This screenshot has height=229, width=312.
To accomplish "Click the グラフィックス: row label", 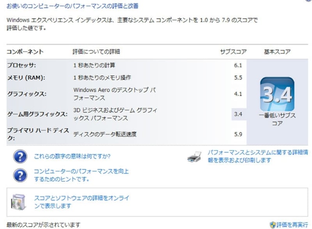I will (27, 94).
